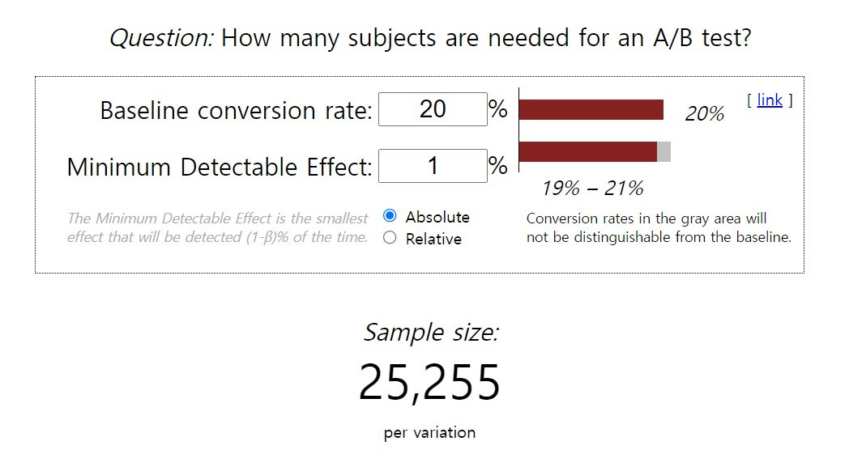The image size is (849, 454).
Task: Click the top red baseline 20% bar
Action: pos(591,110)
